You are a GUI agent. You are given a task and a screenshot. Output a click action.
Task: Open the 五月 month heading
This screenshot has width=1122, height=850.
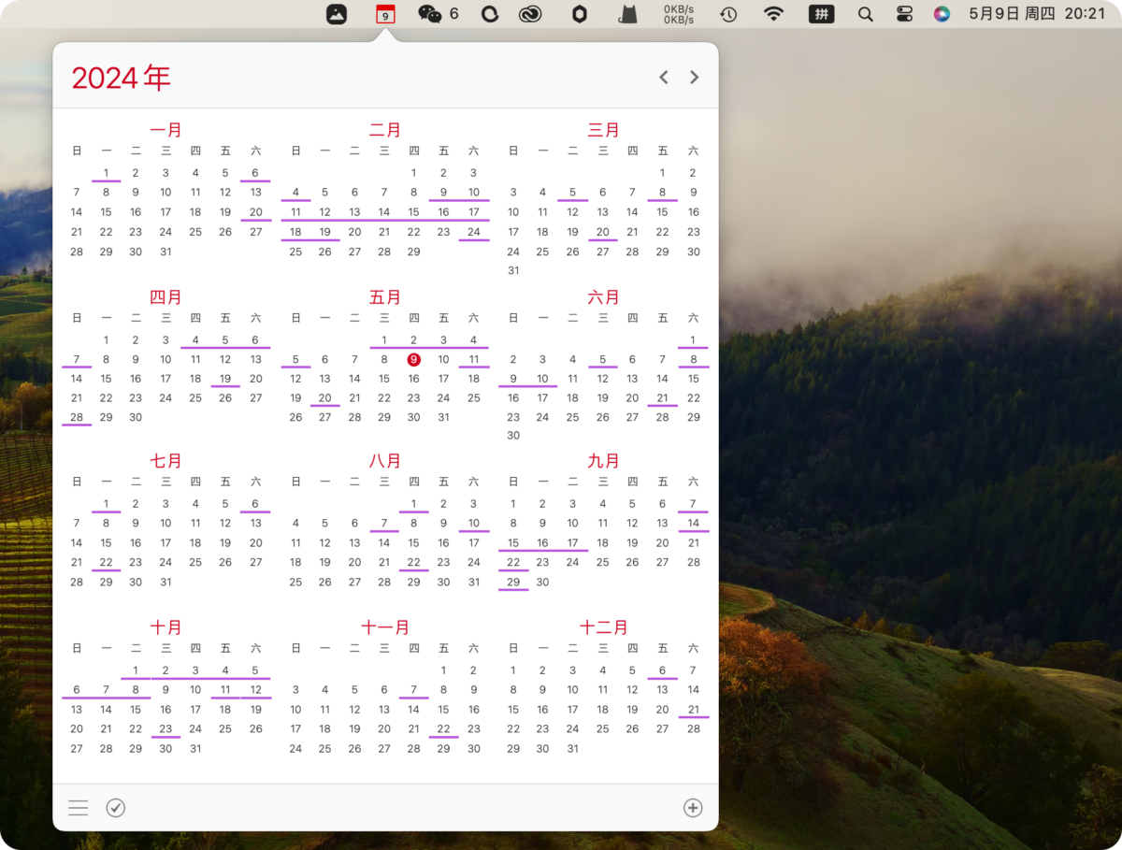(385, 297)
